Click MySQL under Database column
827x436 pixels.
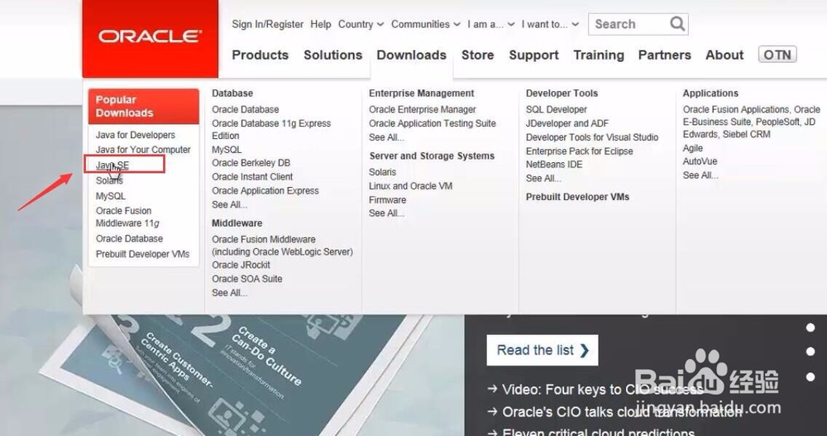click(x=227, y=150)
